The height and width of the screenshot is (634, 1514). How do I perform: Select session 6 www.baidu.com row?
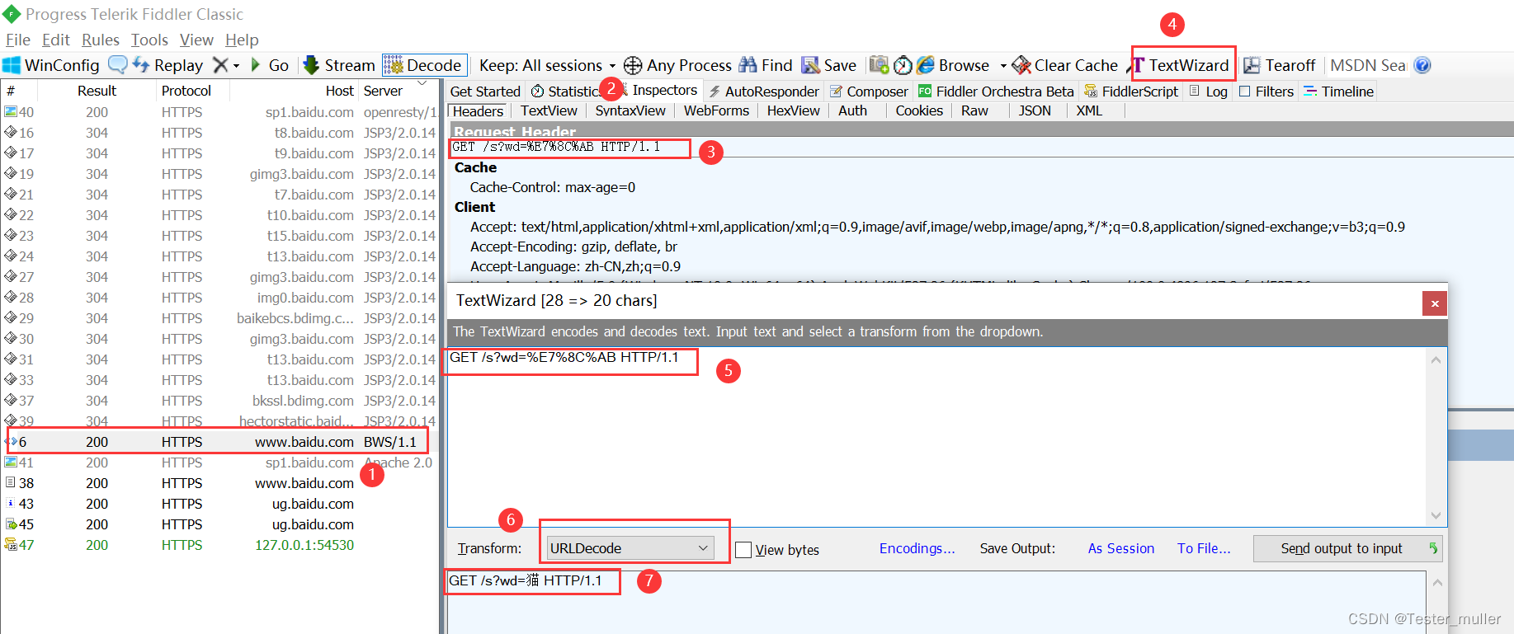[219, 442]
